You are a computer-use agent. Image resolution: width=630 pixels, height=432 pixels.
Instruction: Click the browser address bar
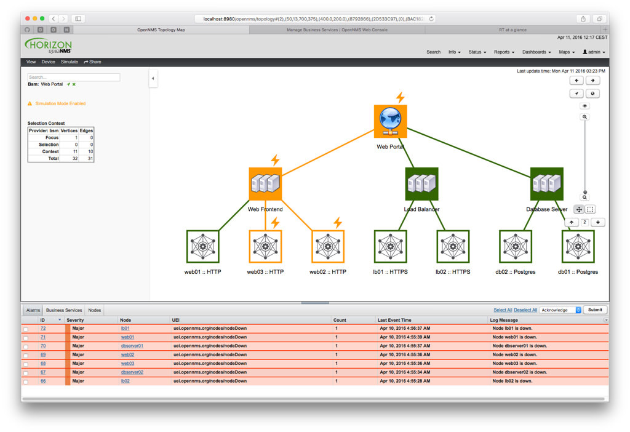[x=315, y=19]
